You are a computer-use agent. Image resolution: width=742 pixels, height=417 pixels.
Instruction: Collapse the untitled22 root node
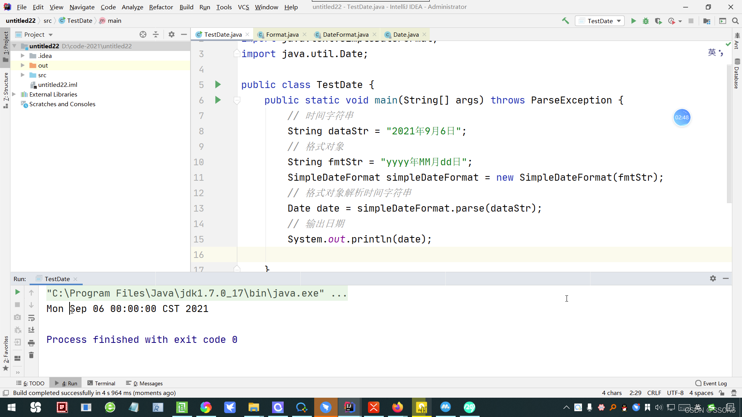click(15, 46)
